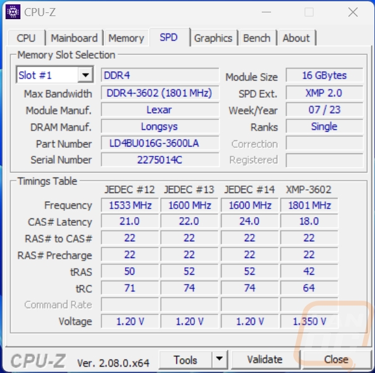The height and width of the screenshot is (373, 375).
Task: Click the Validate button
Action: point(265,359)
